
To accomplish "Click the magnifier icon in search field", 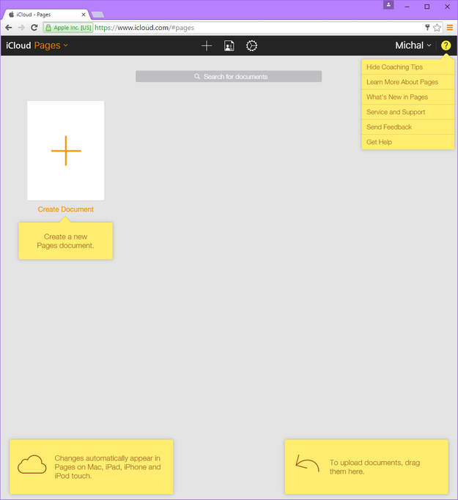I will pyautogui.click(x=197, y=77).
